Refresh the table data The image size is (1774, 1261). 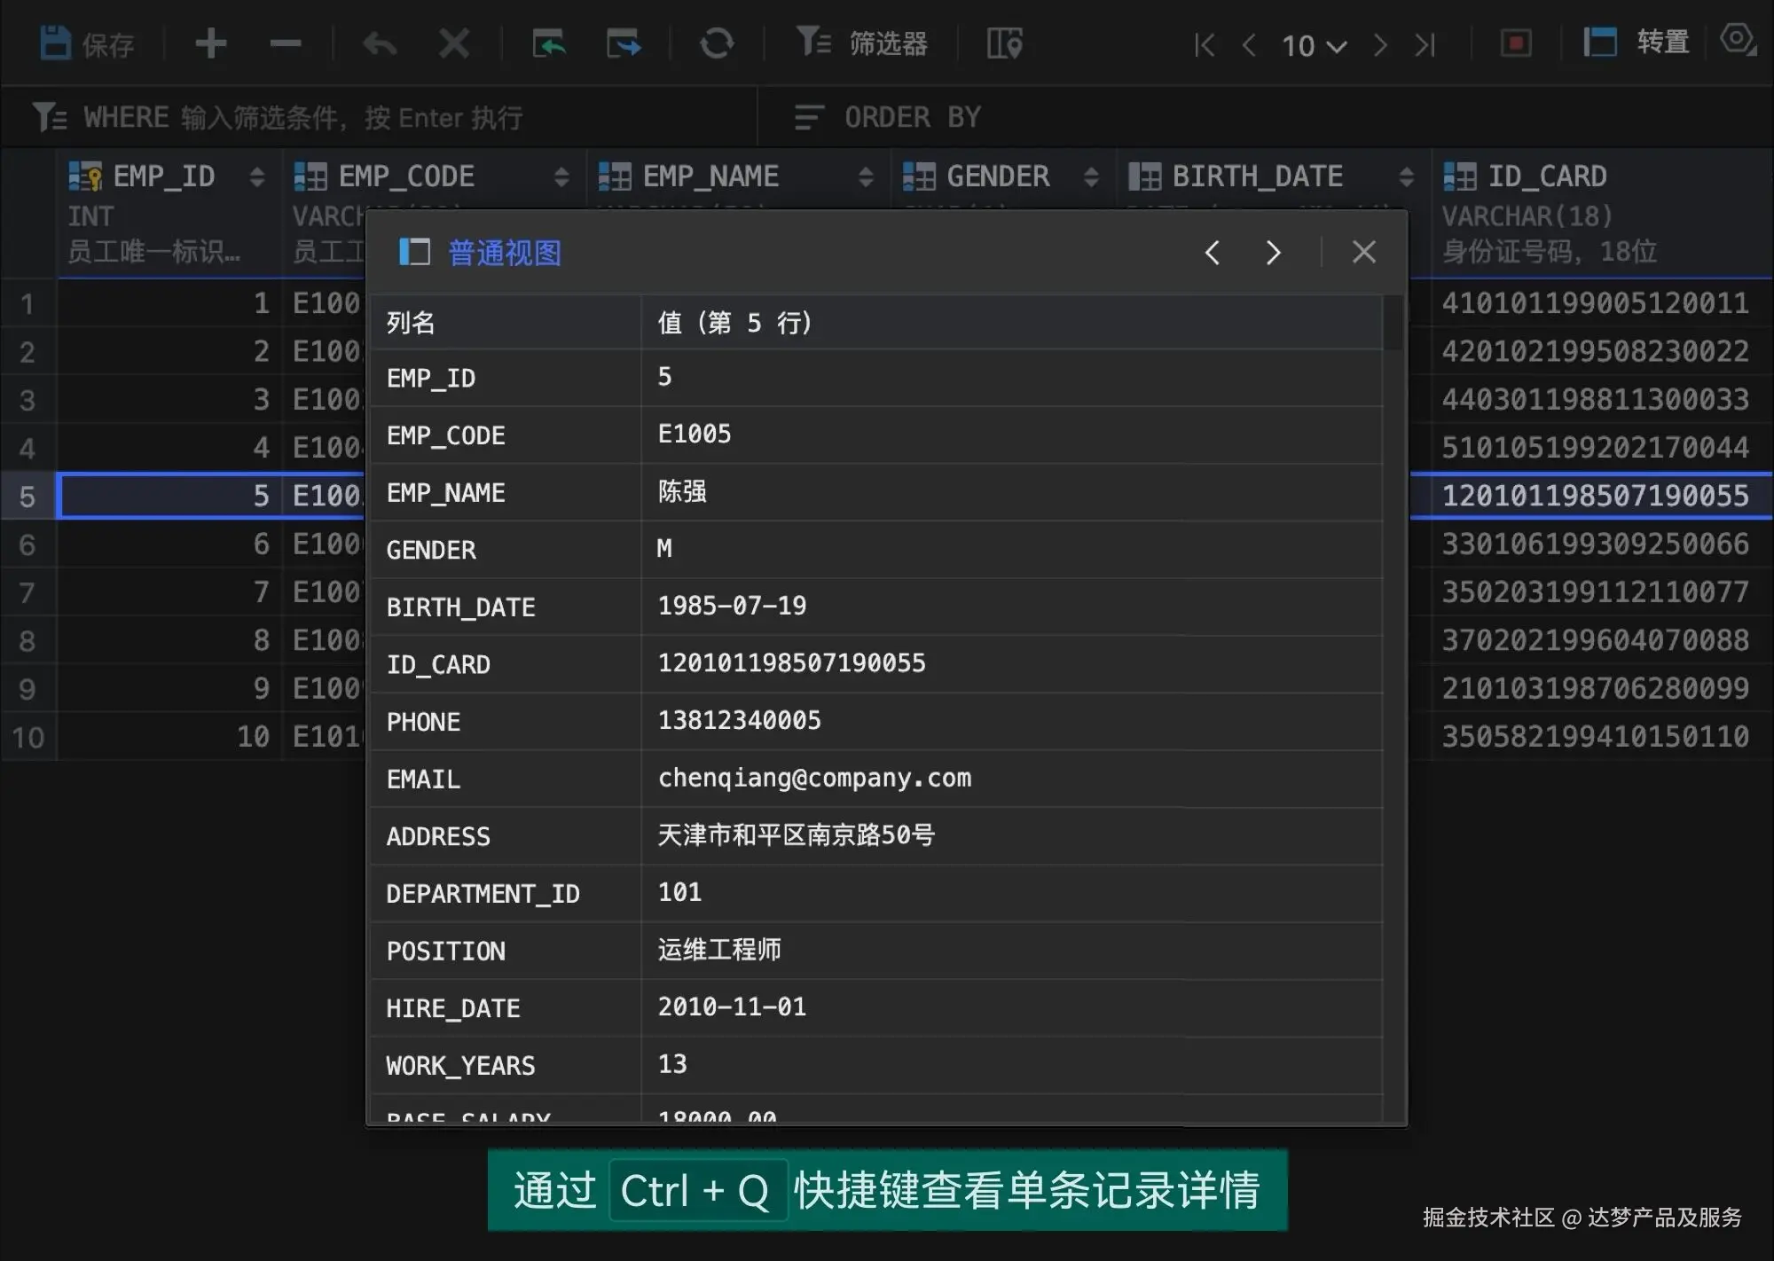point(717,43)
